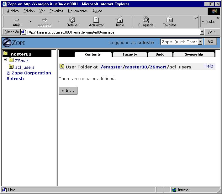The width and height of the screenshot is (222, 194).
Task: Click the Go button
Action: (x=210, y=41)
